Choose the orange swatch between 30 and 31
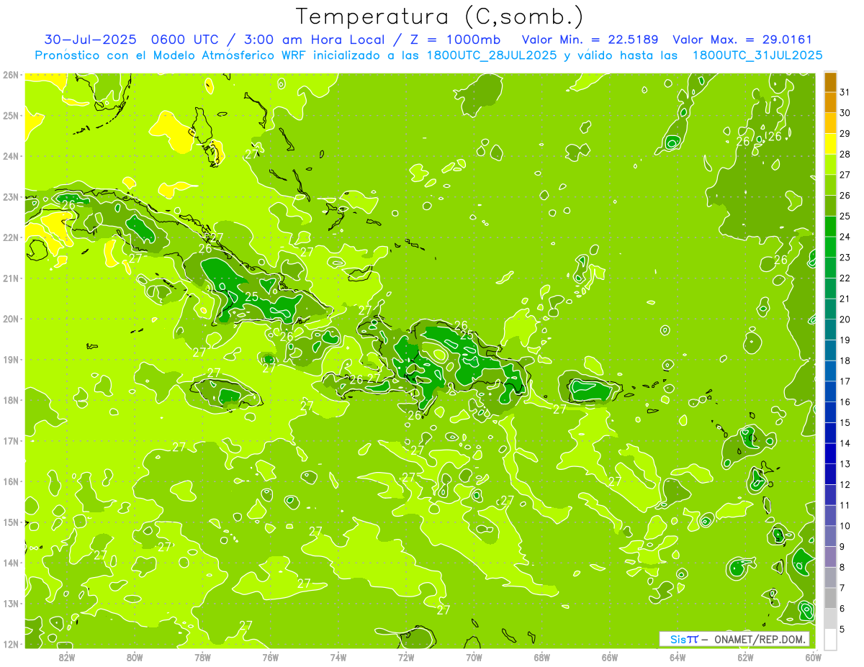Image resolution: width=864 pixels, height=667 pixels. click(830, 102)
